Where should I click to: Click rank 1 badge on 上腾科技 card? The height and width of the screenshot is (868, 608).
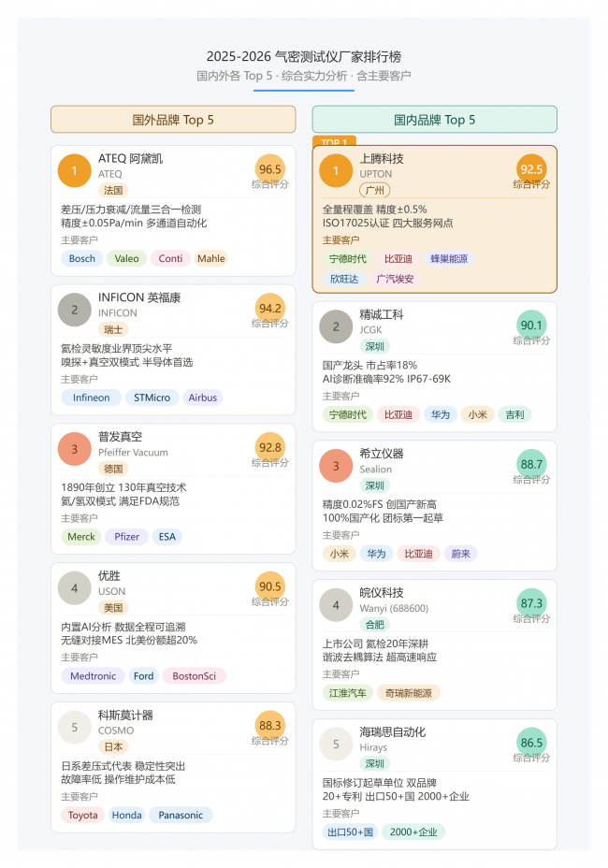[x=336, y=170]
